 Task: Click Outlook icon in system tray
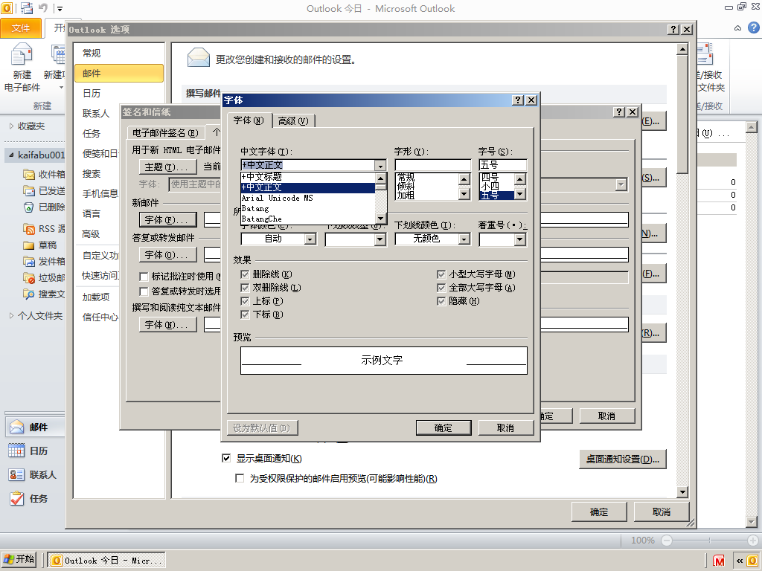[x=753, y=561]
